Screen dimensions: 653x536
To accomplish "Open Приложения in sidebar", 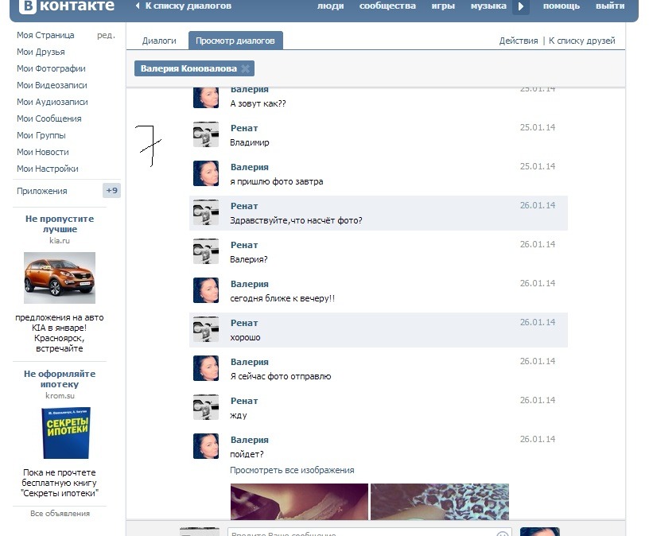I will click(42, 191).
